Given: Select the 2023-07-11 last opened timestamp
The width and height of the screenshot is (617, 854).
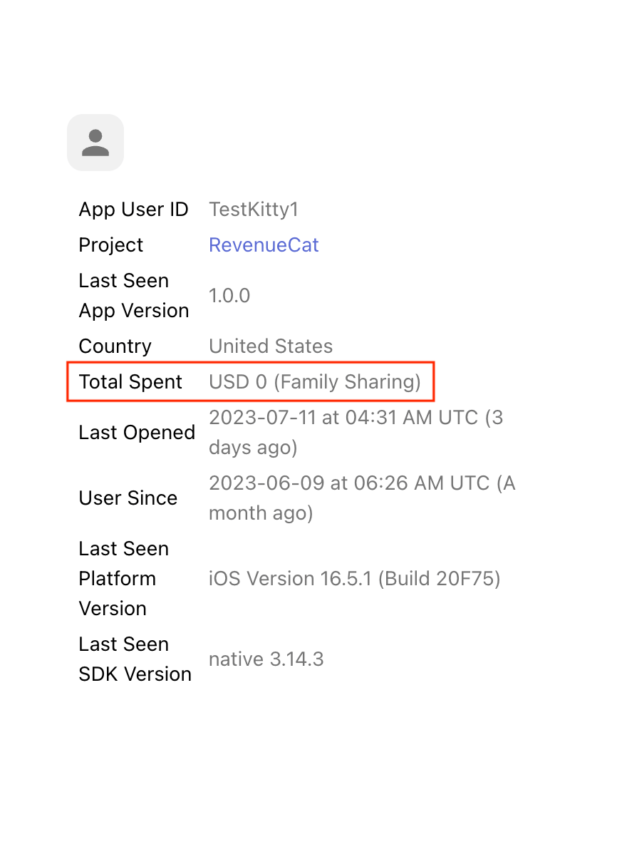Looking at the screenshot, I should (x=356, y=433).
